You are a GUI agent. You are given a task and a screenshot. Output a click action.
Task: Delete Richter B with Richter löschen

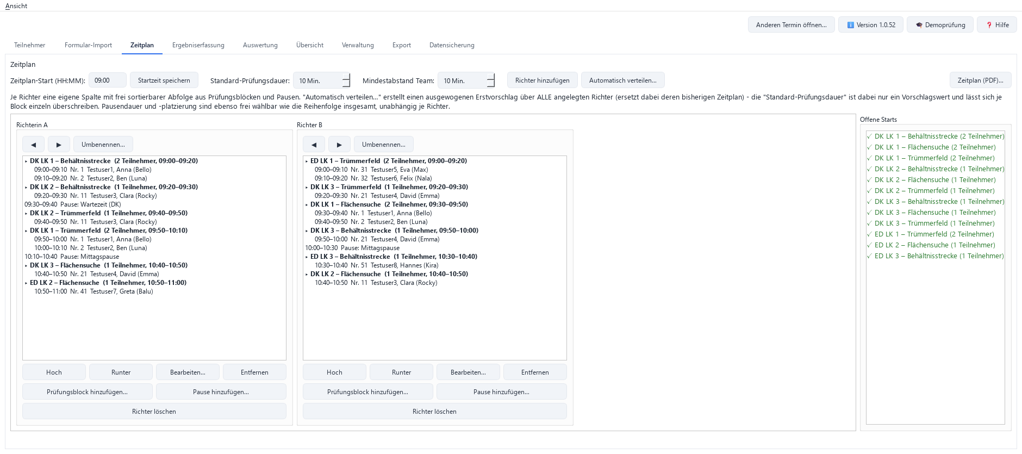(435, 412)
